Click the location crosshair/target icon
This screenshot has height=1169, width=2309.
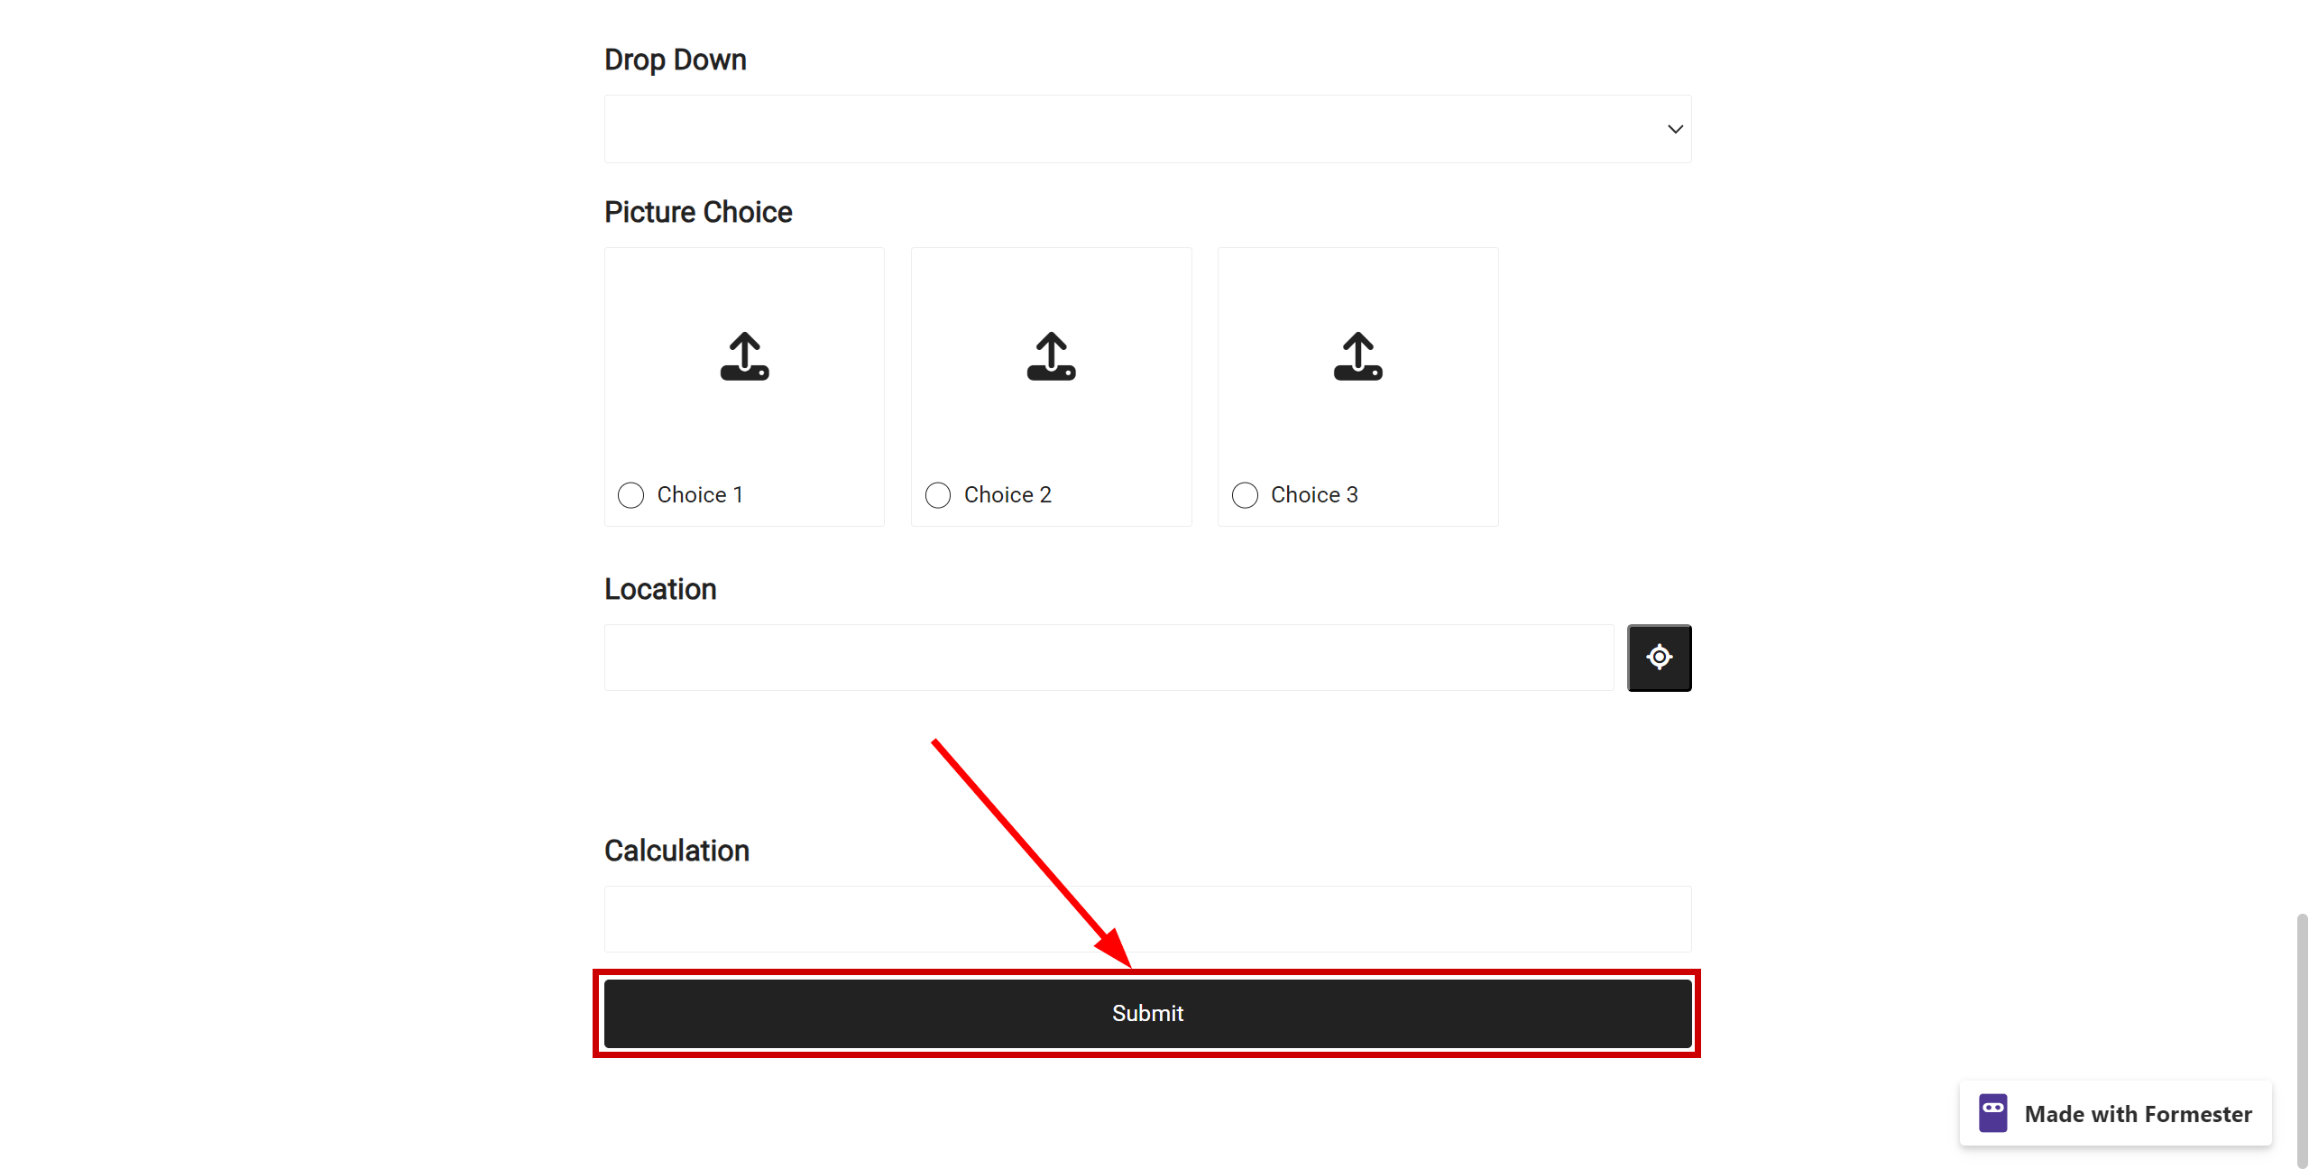1659,656
